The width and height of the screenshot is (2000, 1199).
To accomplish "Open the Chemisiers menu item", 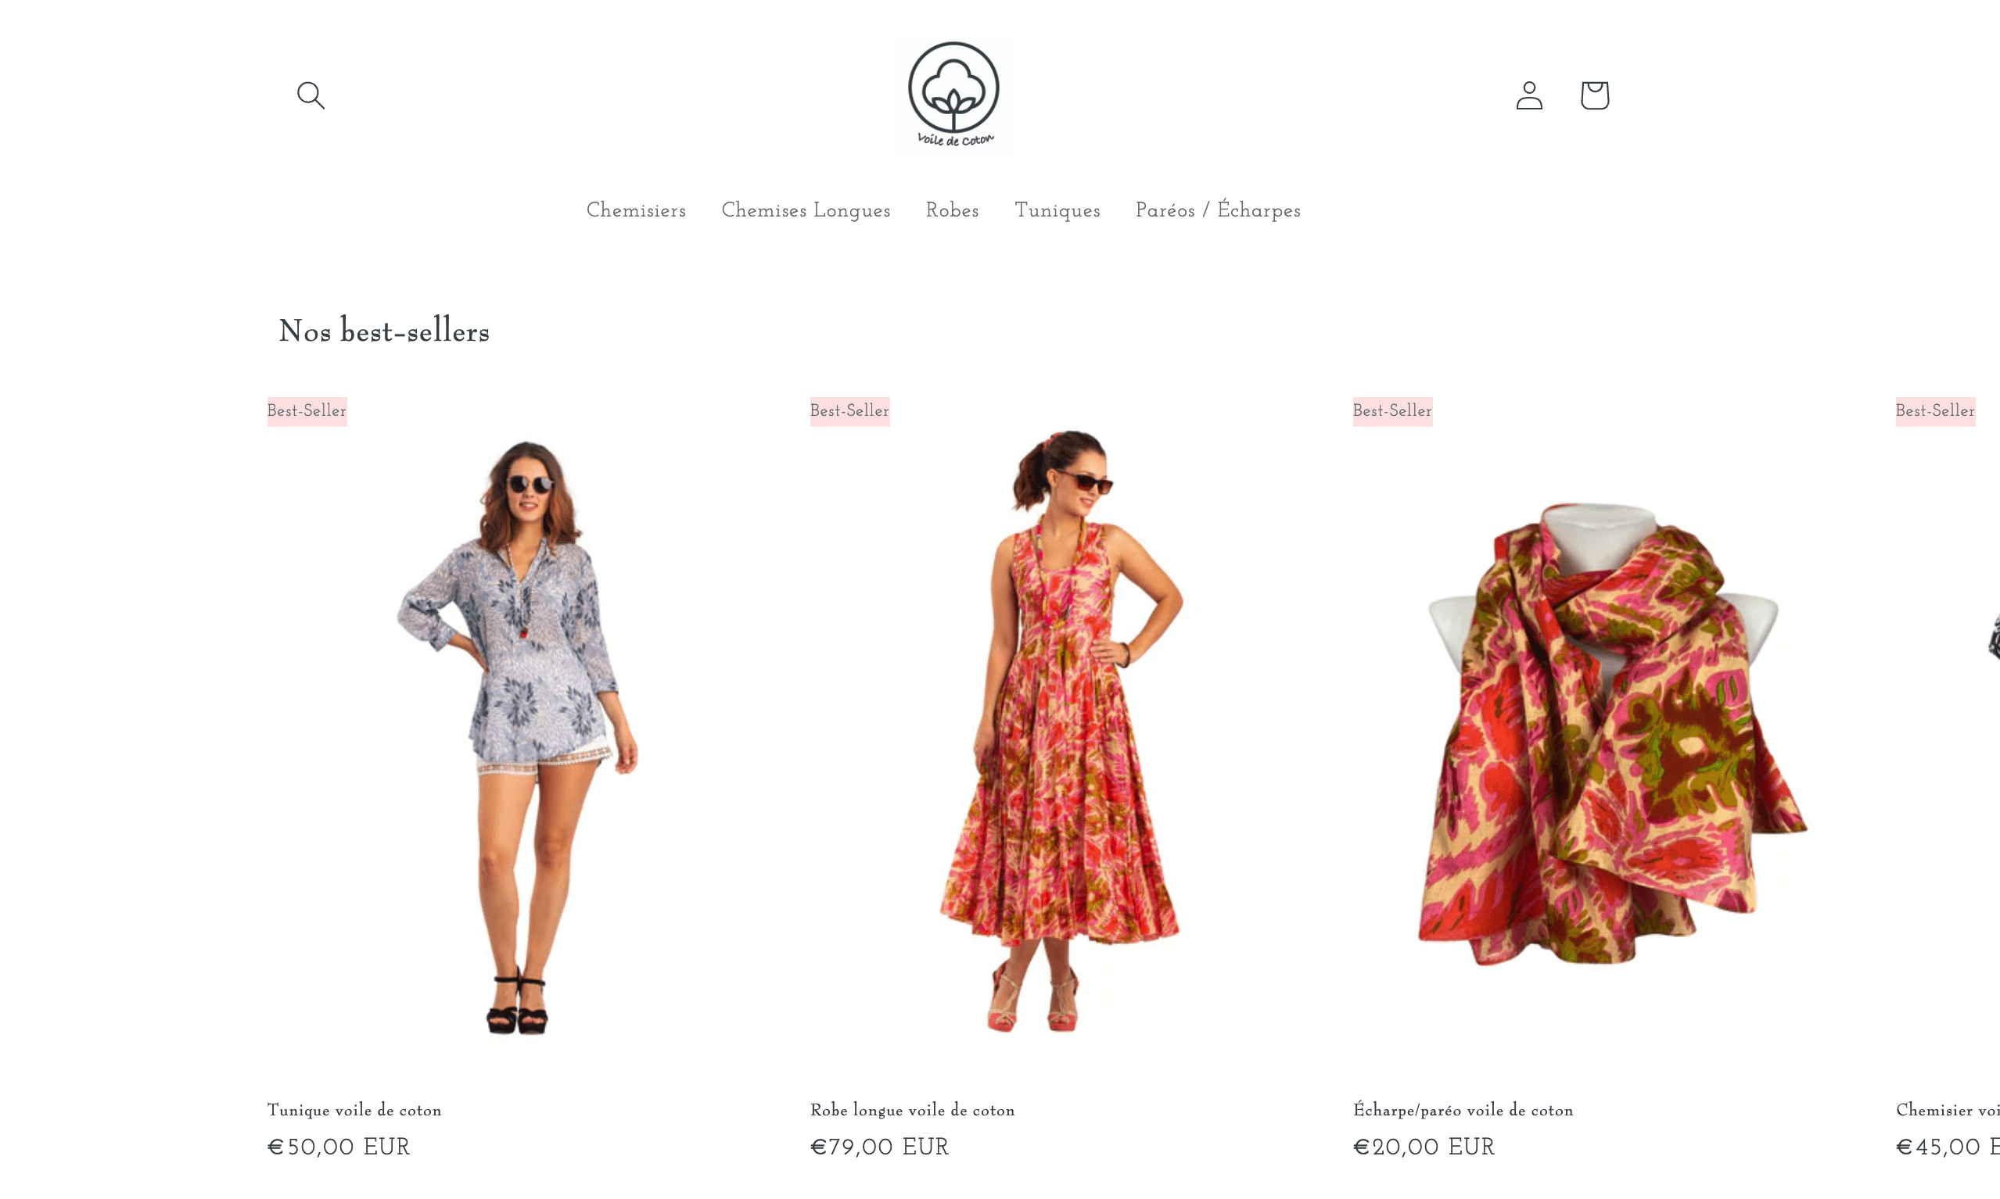I will point(636,210).
